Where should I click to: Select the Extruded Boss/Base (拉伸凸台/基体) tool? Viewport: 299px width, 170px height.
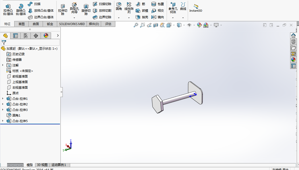pos(8,10)
